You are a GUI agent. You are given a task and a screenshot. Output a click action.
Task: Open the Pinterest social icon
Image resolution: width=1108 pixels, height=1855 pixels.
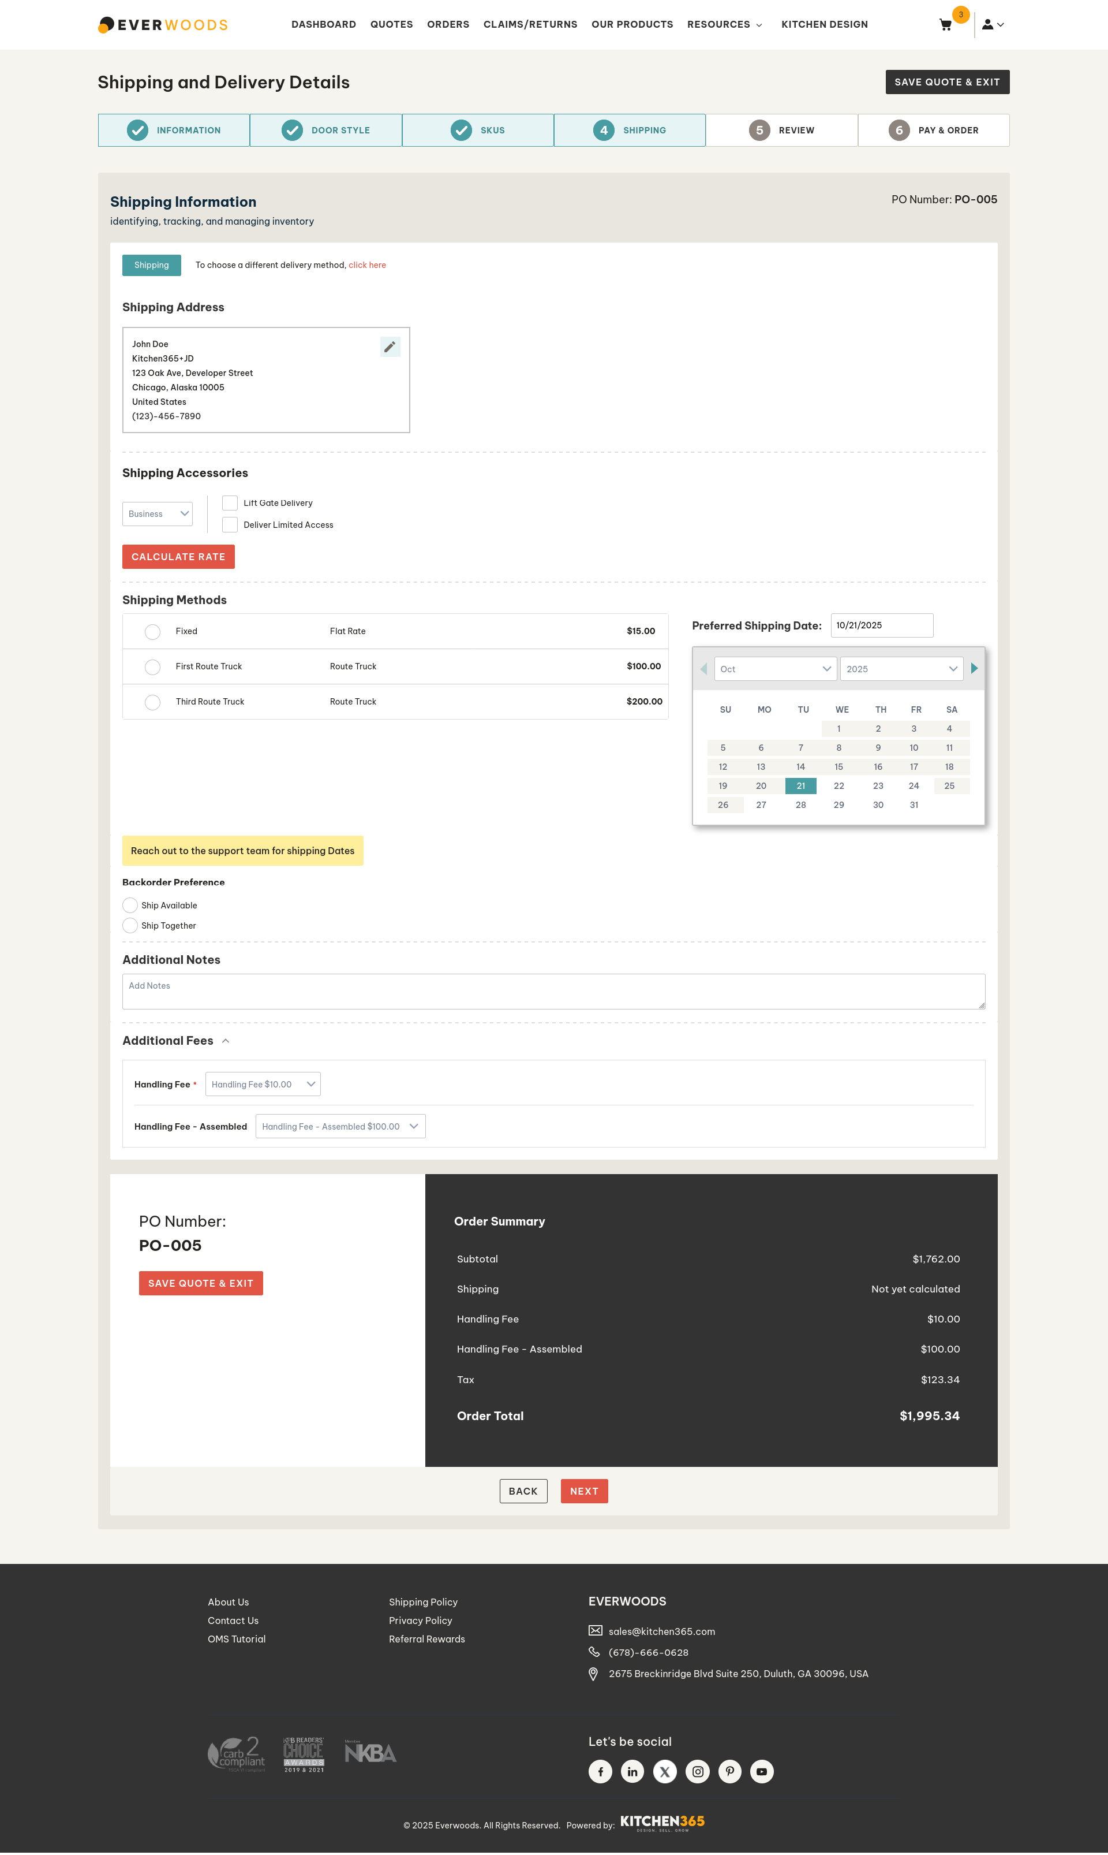click(729, 1771)
